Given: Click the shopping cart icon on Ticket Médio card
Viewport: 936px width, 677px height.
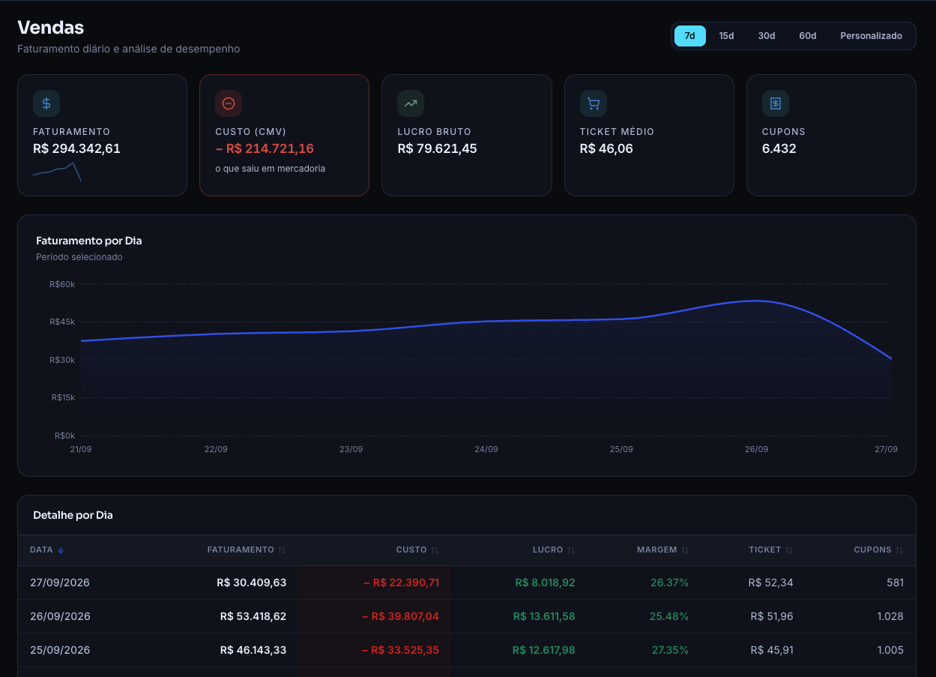Looking at the screenshot, I should pos(594,103).
